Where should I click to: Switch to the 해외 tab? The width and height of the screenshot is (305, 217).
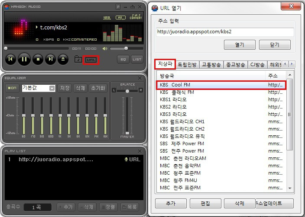point(275,65)
